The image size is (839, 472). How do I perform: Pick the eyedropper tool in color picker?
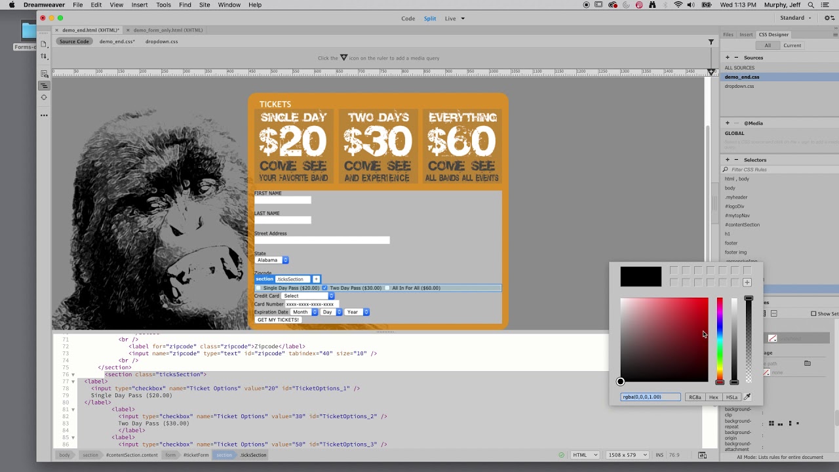[x=747, y=397]
